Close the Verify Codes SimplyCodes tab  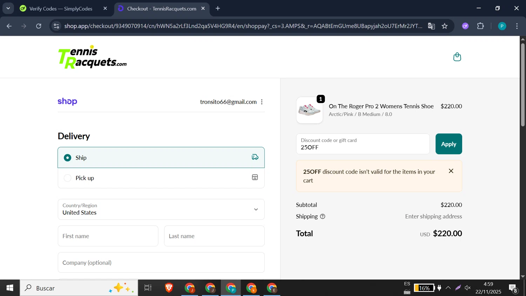point(105,8)
